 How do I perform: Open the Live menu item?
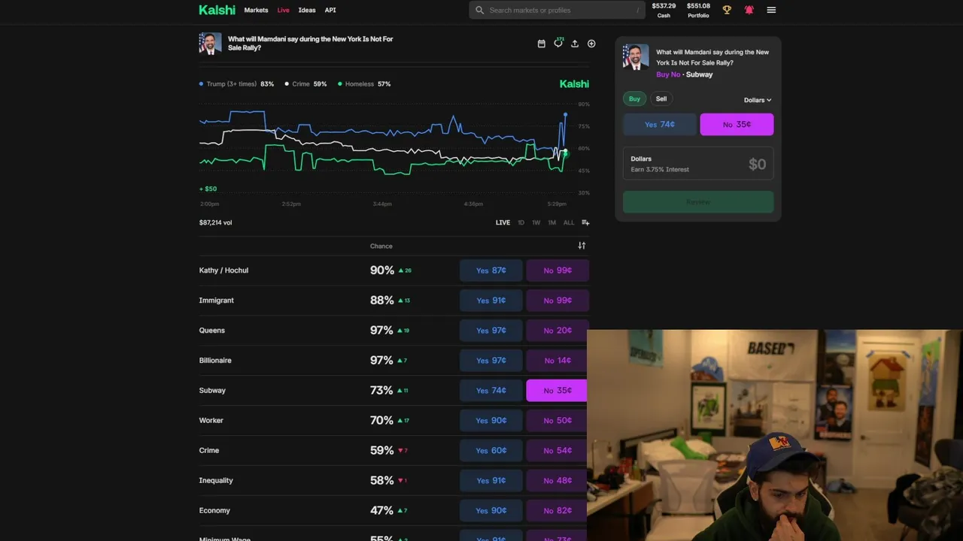(x=283, y=10)
